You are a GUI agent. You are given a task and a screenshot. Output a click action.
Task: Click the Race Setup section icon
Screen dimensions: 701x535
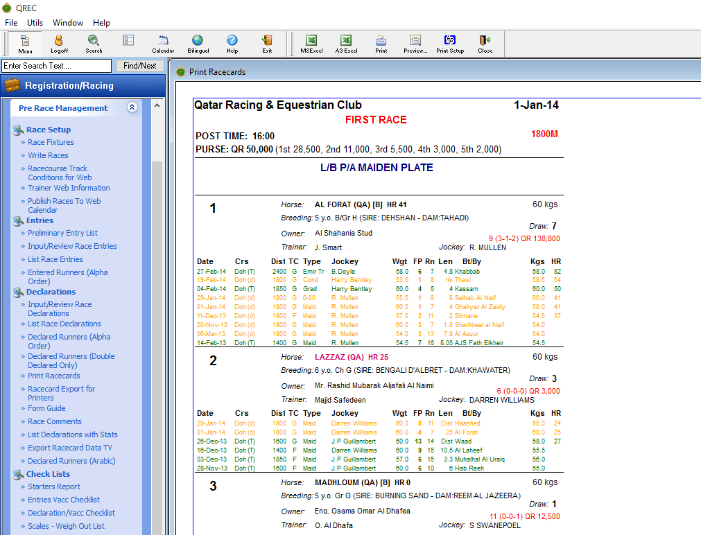(18, 130)
